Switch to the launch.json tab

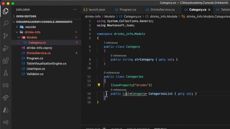tap(95, 10)
